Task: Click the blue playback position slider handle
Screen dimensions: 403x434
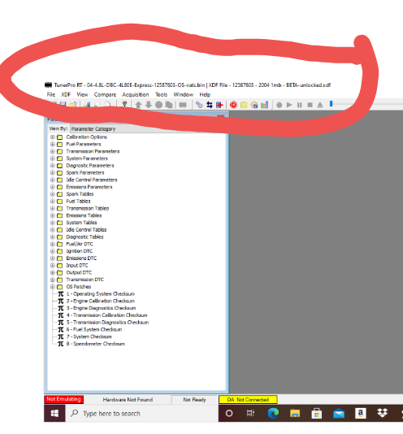Action: pos(331,104)
